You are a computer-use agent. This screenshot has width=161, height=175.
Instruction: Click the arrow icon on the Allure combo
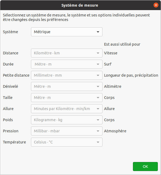point(98,109)
